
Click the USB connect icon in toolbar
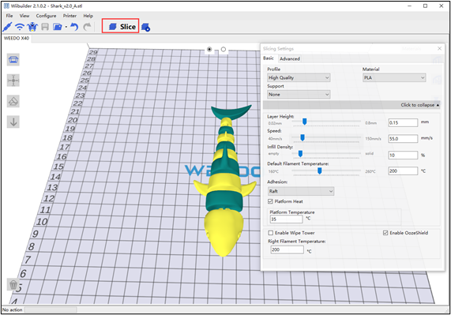tap(7, 27)
